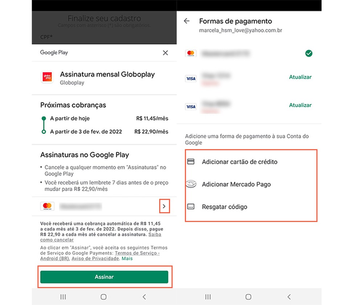Open payment method chevron next to Mastercard
The image size is (357, 305).
point(164,206)
